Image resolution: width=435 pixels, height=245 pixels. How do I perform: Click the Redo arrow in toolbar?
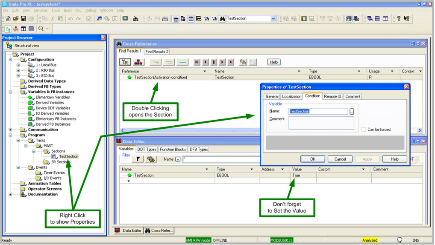click(78, 18)
